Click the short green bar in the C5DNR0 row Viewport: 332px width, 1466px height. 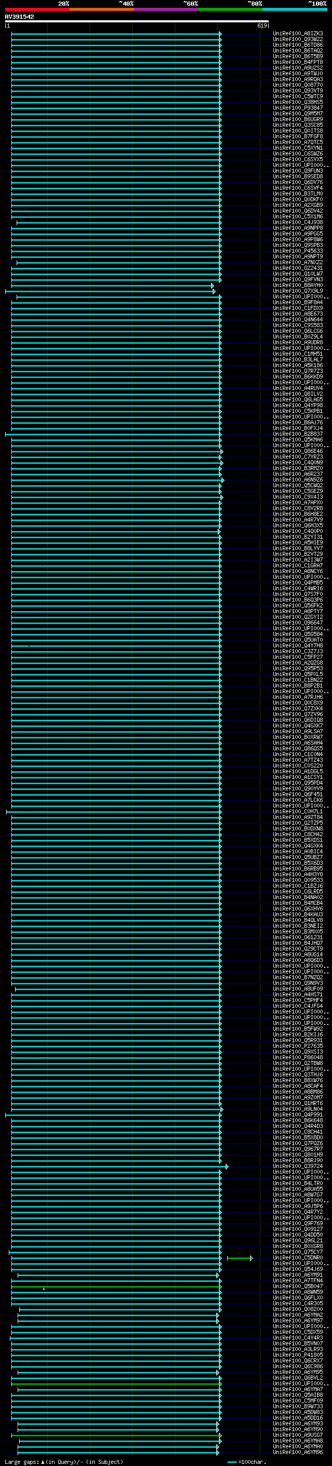pos(240,1259)
